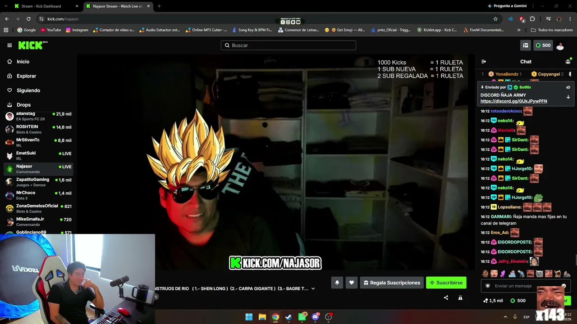
Task: Close the Stream - Kick Dashboard tab
Action: (x=77, y=6)
